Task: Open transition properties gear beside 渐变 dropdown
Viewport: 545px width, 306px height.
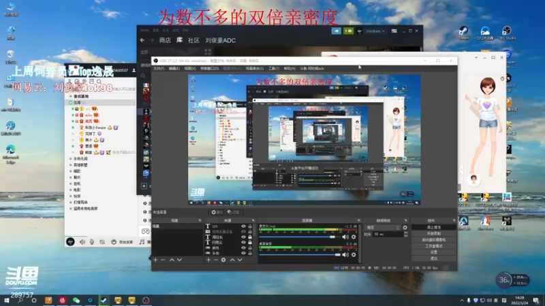Action: point(405,228)
